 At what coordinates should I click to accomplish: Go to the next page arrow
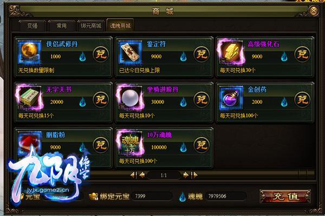[x=186, y=175]
